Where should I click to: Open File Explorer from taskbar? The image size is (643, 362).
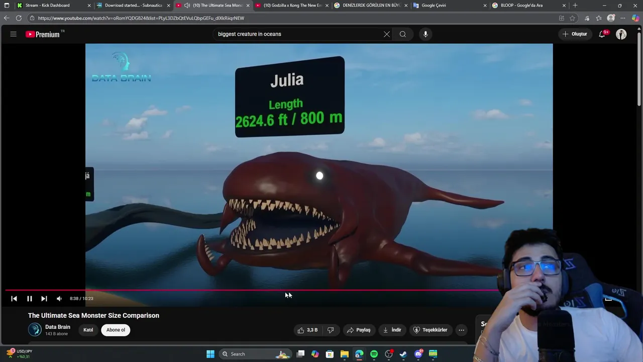[x=345, y=354]
